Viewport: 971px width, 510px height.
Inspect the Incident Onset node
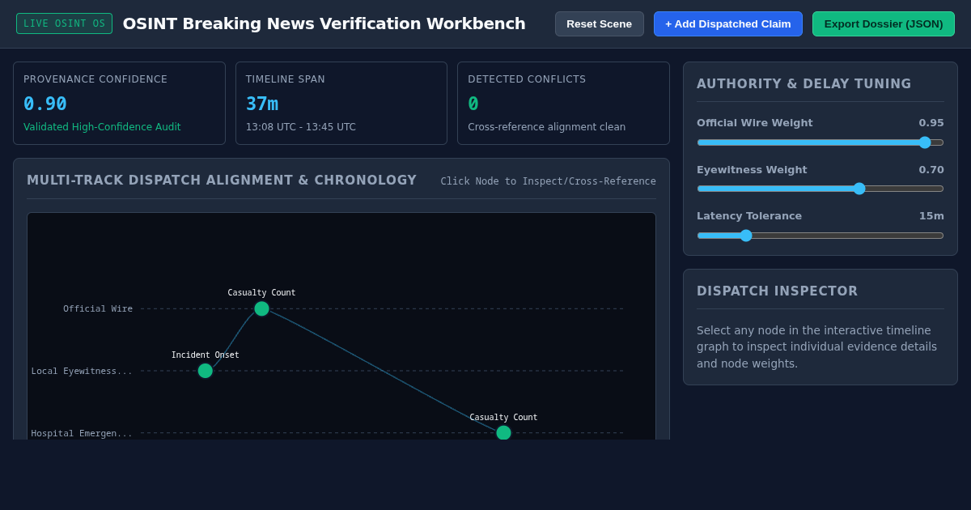pos(206,371)
